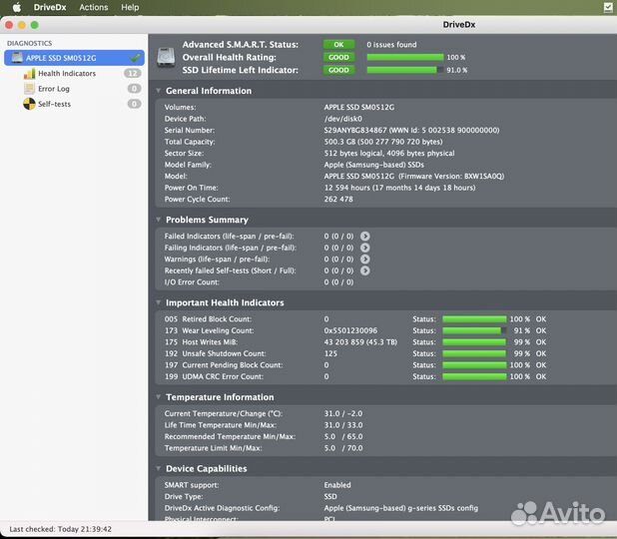Click the arrow next to Failed Indicators

[x=365, y=236]
